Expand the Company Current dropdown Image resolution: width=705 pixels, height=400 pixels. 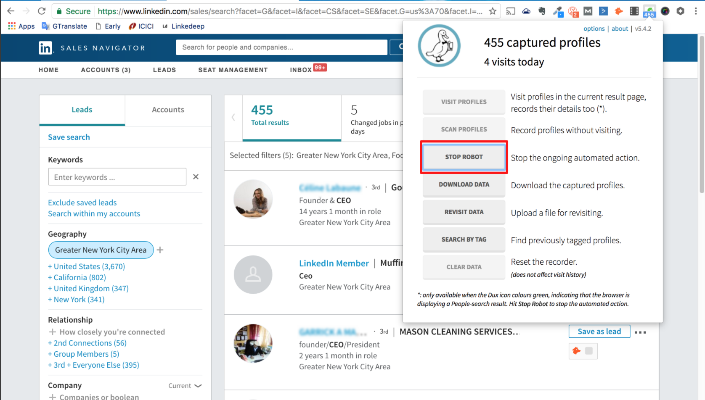pos(185,386)
